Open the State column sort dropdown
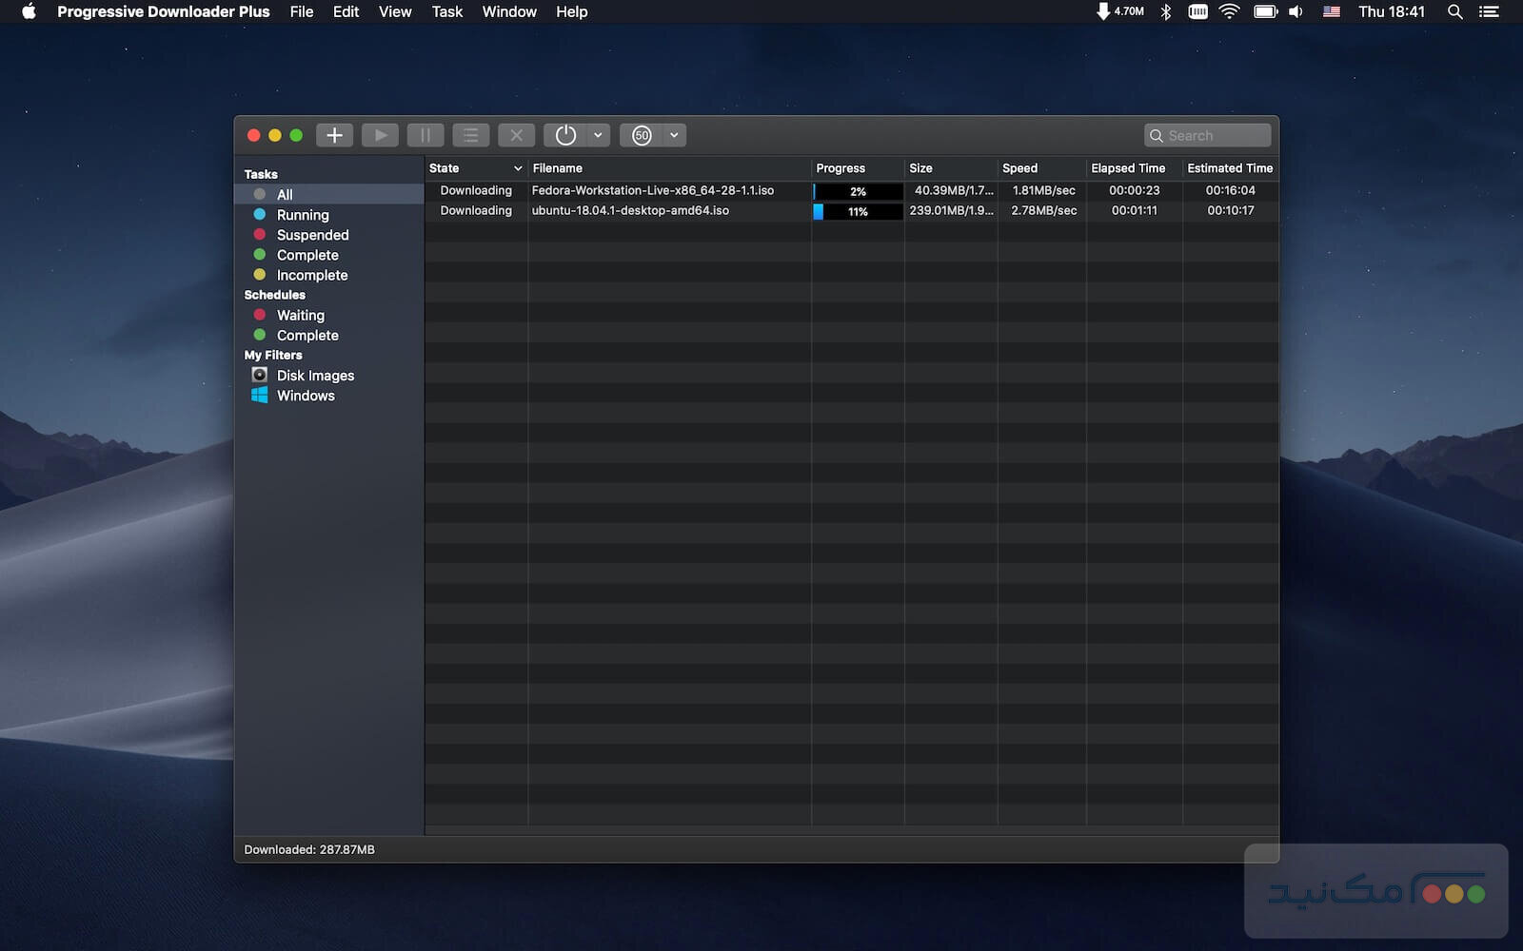The width and height of the screenshot is (1523, 951). pyautogui.click(x=517, y=167)
